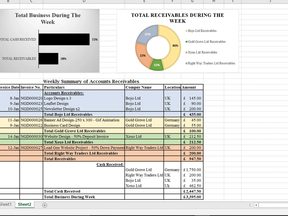The width and height of the screenshot is (288, 216).
Task: Select invoice NGD000025 cell
Action: (31, 109)
